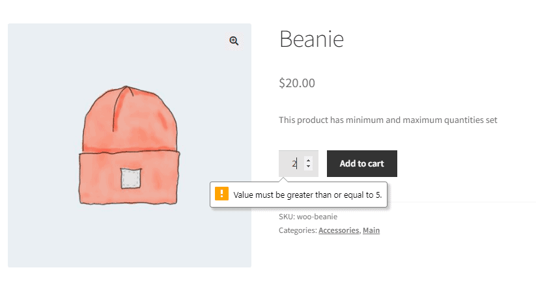Open the product image zoom magnifier
Viewport: 536px width, 285px height.
[x=234, y=41]
